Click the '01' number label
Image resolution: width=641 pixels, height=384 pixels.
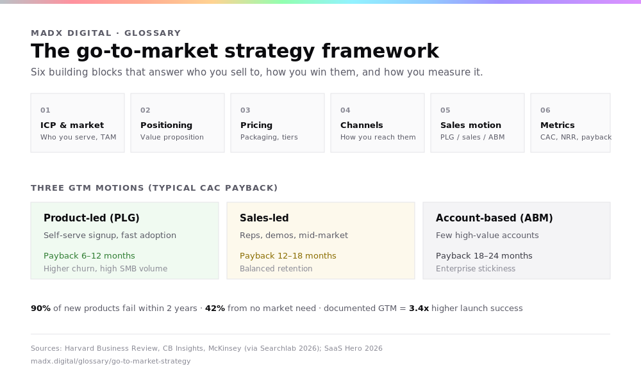pos(46,110)
